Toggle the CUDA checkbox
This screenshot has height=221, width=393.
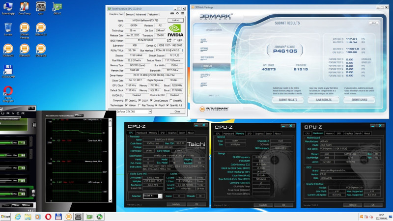click(x=140, y=101)
